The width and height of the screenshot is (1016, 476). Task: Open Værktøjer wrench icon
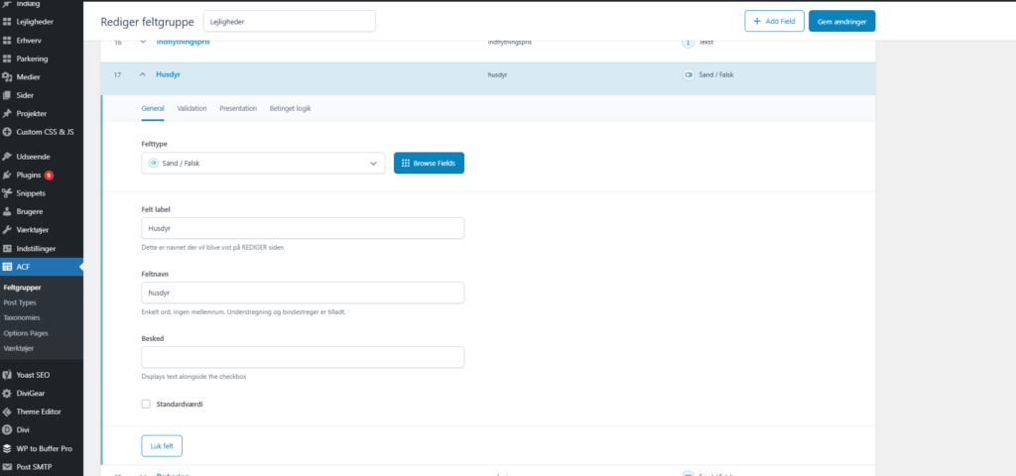click(x=7, y=230)
